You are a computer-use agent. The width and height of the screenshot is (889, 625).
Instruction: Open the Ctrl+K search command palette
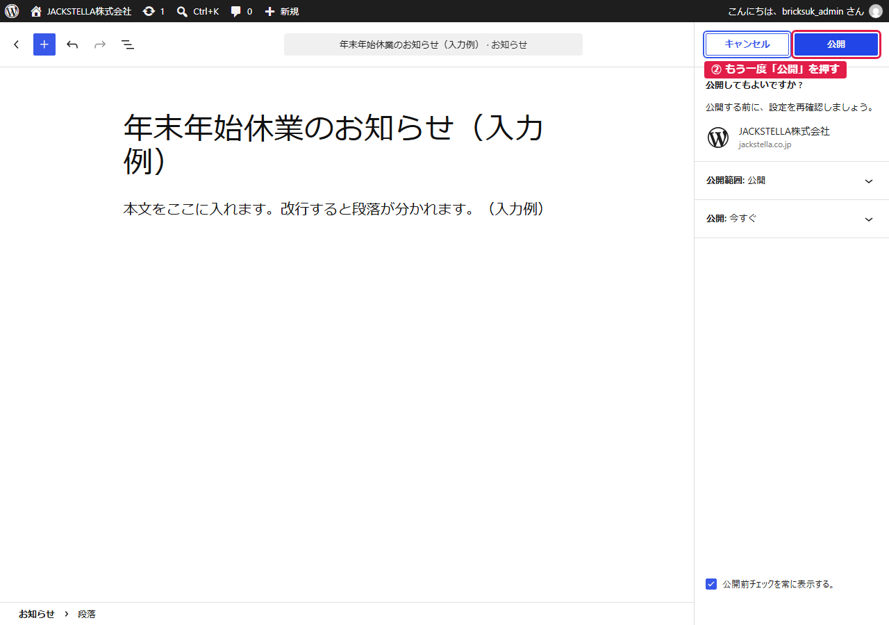click(198, 11)
